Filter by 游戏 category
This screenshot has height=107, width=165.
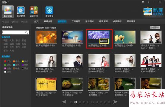tap(18, 40)
